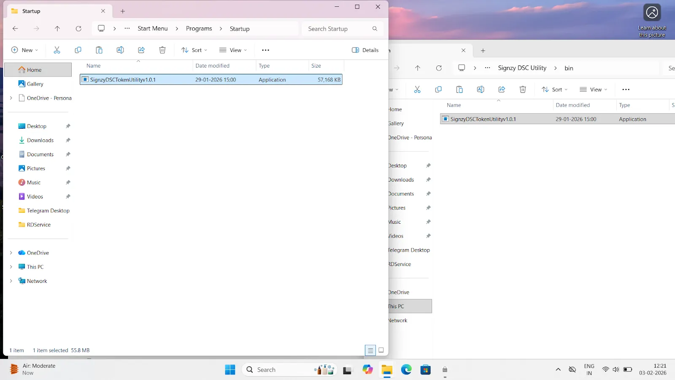This screenshot has height=380, width=675.
Task: Close the Startup tab
Action: tap(103, 11)
